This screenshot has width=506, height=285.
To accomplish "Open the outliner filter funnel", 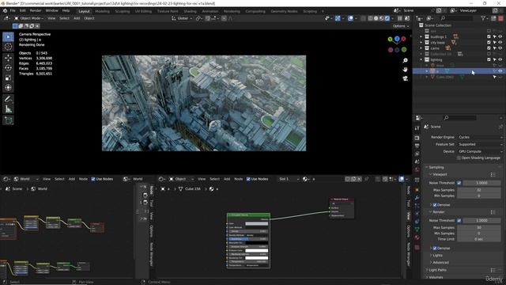I will click(483, 18).
